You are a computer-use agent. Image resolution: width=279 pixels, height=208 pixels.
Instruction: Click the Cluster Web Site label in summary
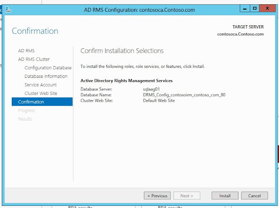tap(97, 101)
